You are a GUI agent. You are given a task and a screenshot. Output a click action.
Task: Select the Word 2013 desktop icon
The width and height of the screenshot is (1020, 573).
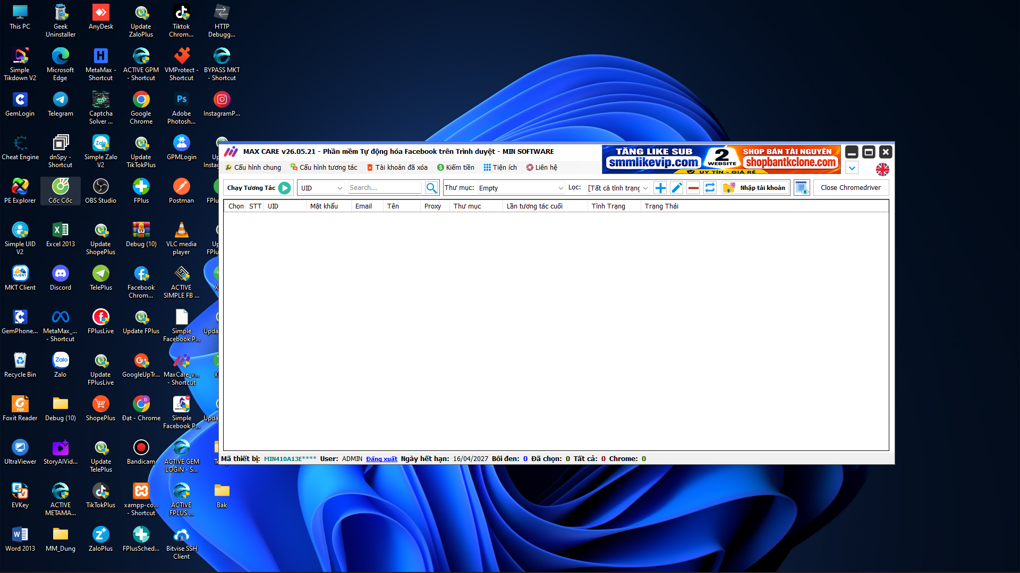pyautogui.click(x=20, y=539)
